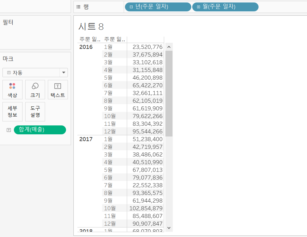Select the 시트 8 sheet title
Image resolution: width=307 pixels, height=237 pixels.
click(x=91, y=26)
